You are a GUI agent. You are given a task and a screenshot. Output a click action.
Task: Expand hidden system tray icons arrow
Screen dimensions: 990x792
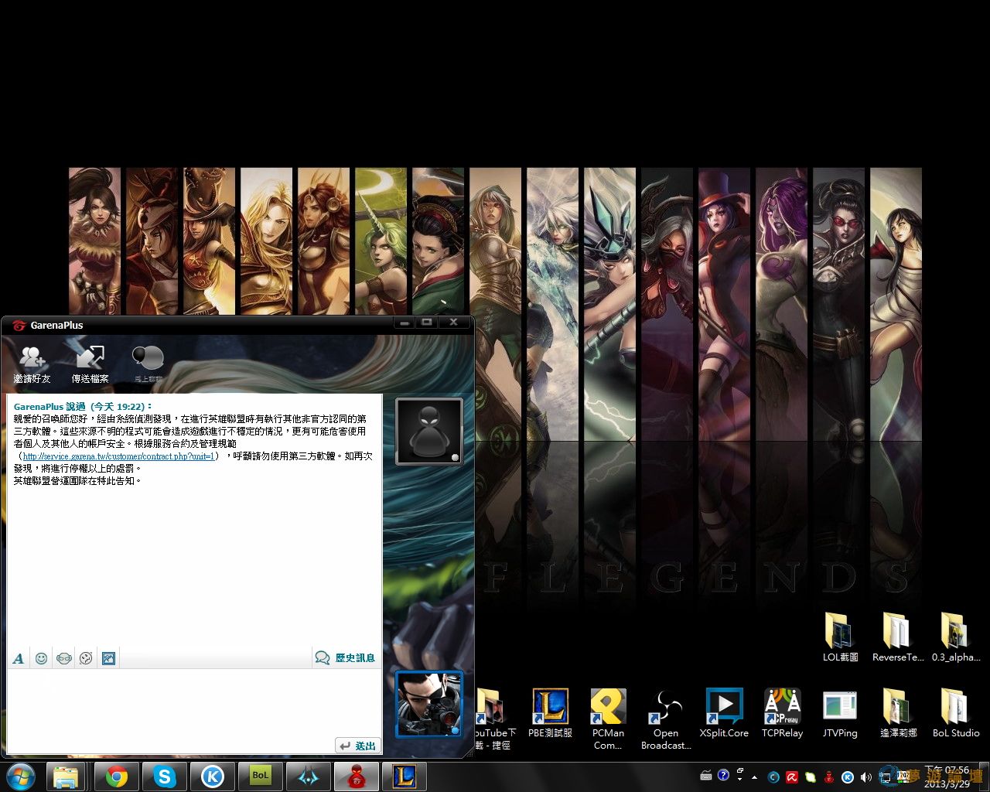click(754, 777)
